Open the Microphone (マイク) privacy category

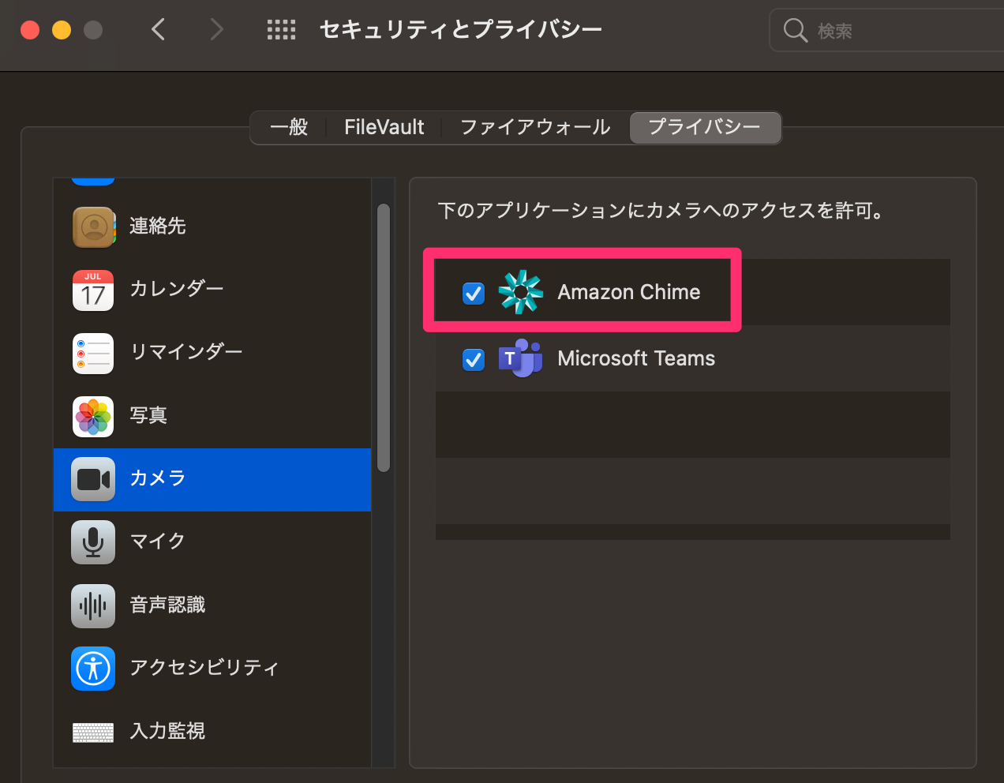[x=212, y=542]
